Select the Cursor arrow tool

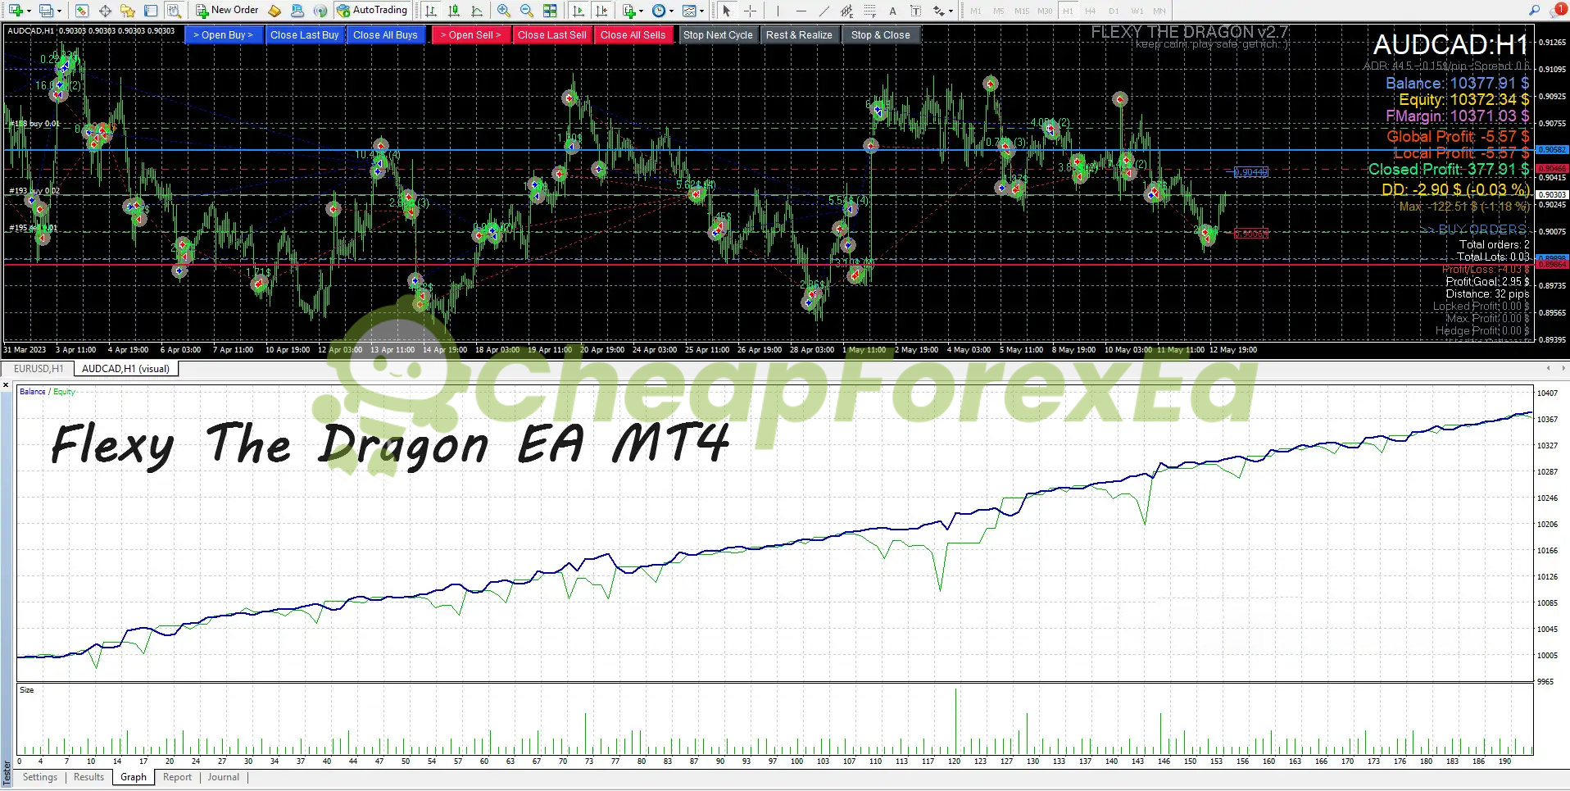click(x=726, y=11)
